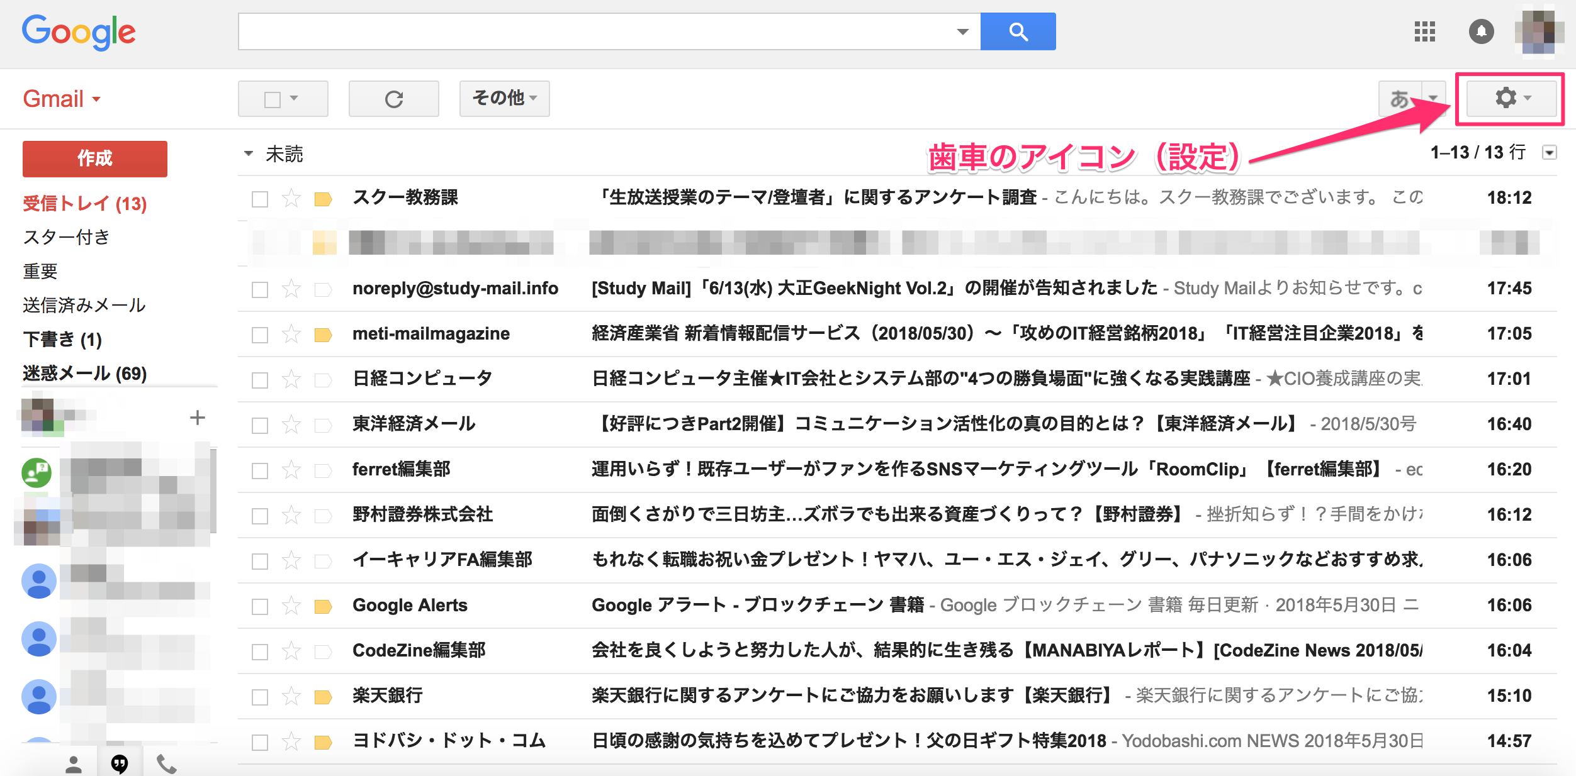This screenshot has width=1576, height=776.
Task: Star the noreply@study-mail.info message
Action: 291,289
